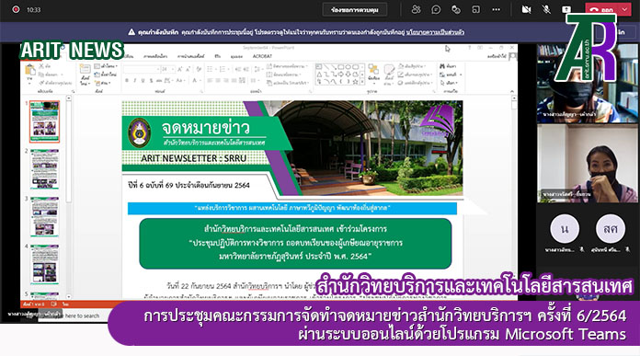
Task: Select slide 3 thumbnail
Action: pos(44,217)
